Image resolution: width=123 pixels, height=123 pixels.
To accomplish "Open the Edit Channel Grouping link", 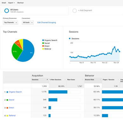I will (x=47, y=23).
